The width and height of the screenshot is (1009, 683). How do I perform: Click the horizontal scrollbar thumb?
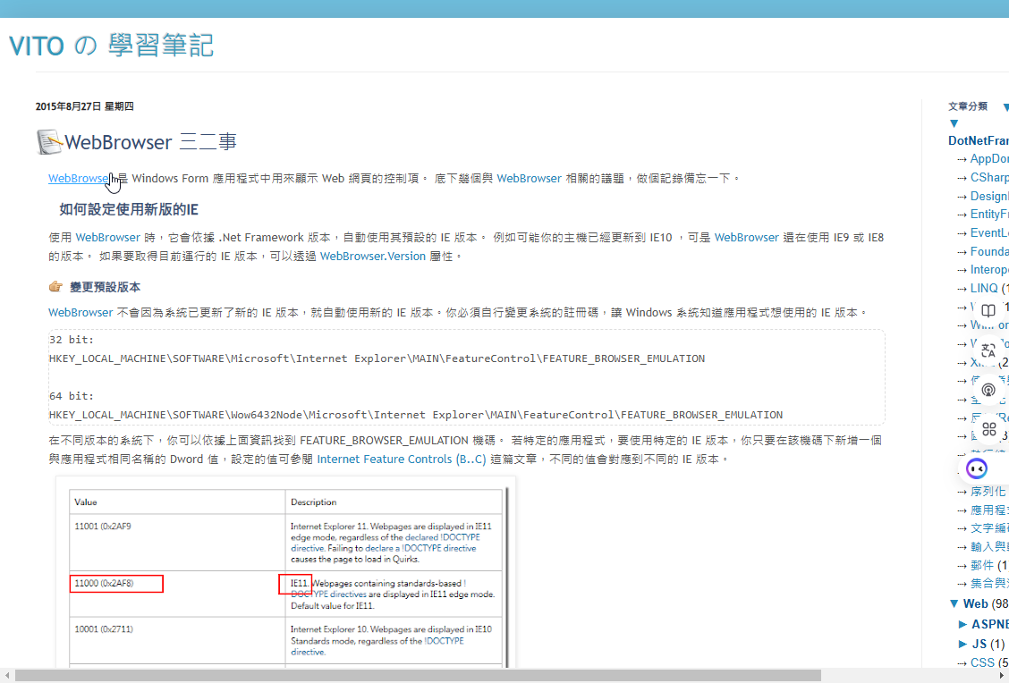click(x=418, y=675)
